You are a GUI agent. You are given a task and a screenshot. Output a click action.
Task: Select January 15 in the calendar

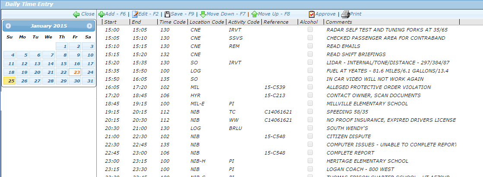coord(64,64)
